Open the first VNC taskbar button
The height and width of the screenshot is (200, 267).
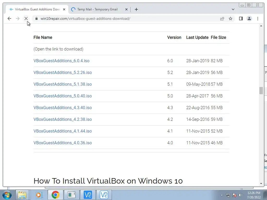88,195
